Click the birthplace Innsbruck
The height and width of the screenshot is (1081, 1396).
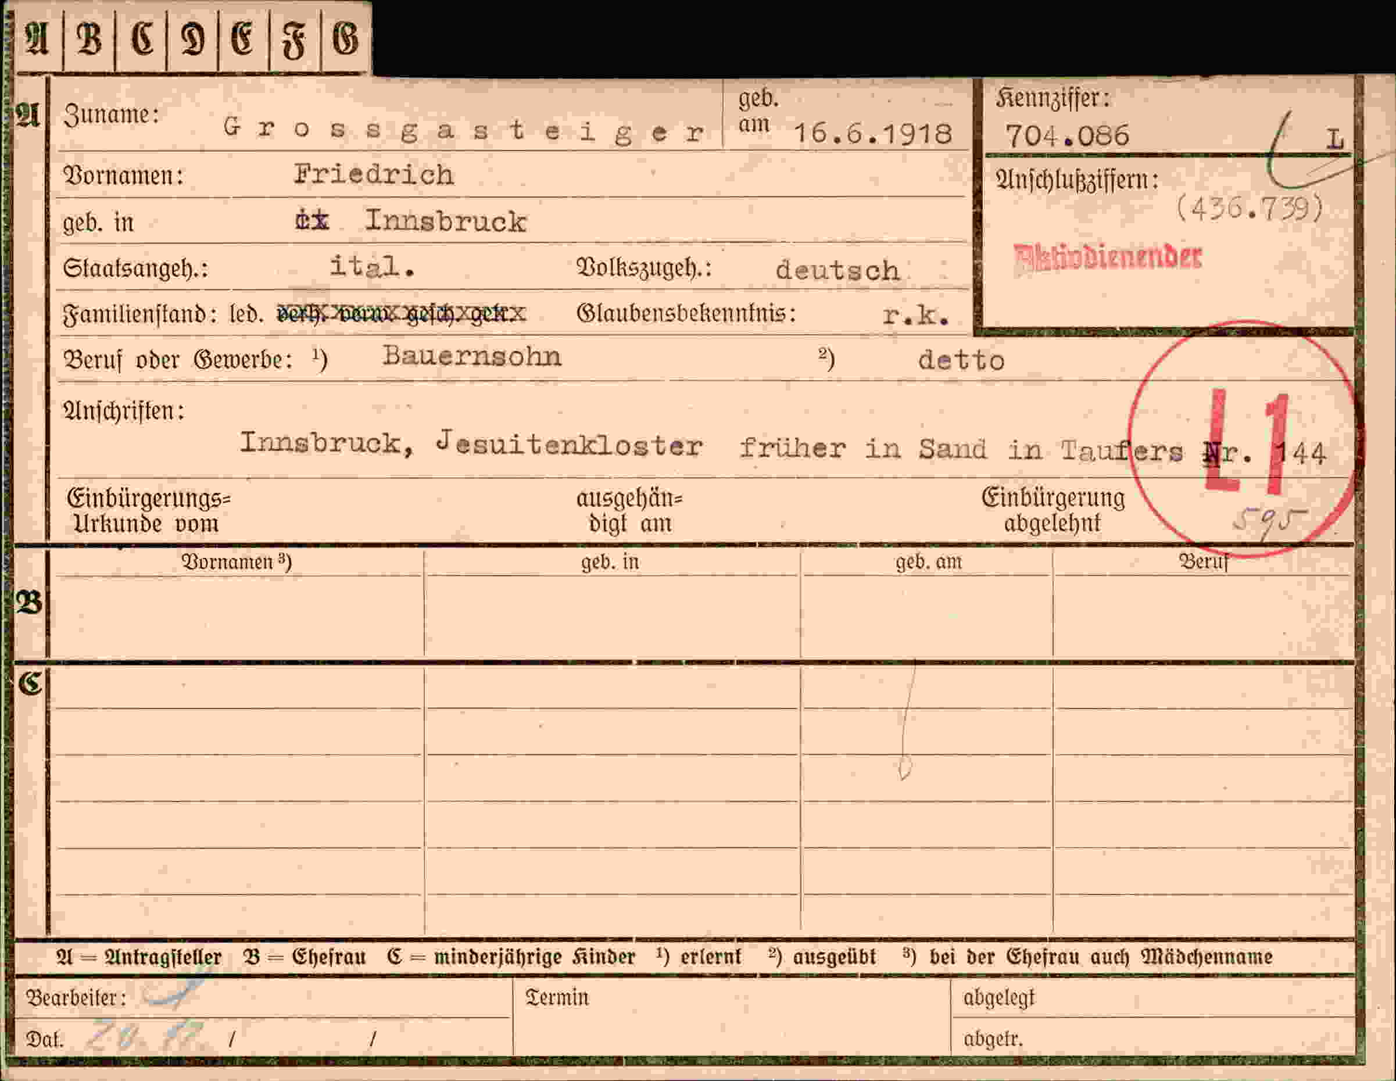tap(446, 221)
